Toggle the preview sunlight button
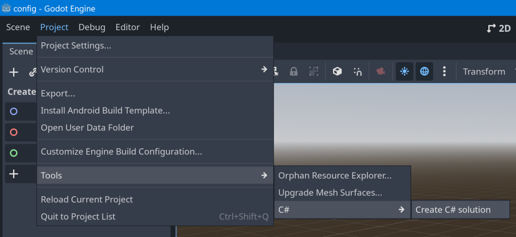 (x=404, y=72)
